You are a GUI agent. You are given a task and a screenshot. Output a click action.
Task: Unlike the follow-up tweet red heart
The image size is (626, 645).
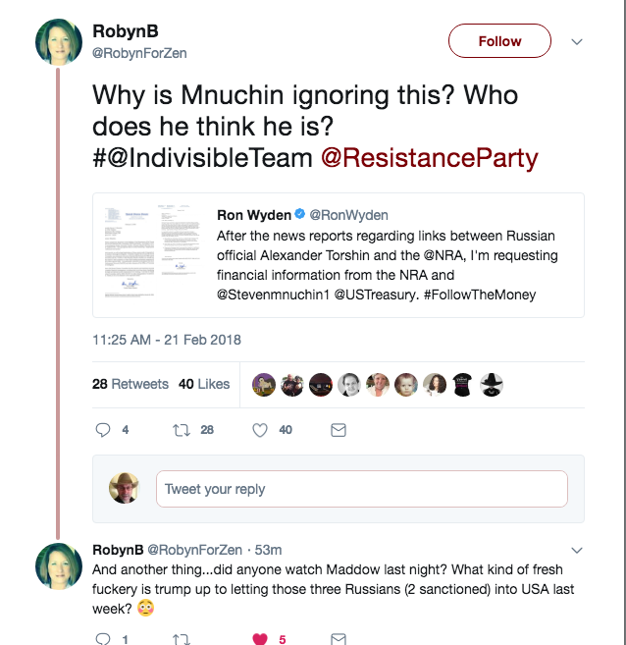tap(260, 639)
